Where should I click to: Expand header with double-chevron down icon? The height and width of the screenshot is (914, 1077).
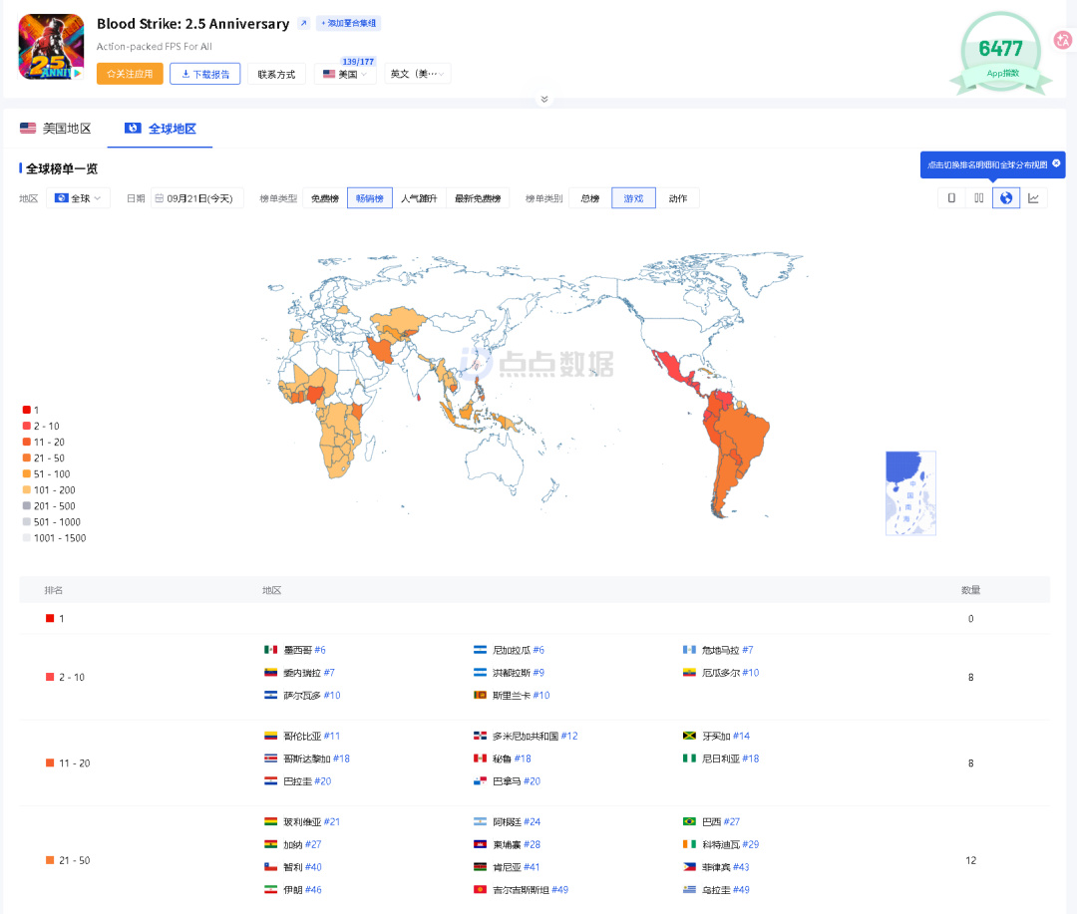pos(544,100)
